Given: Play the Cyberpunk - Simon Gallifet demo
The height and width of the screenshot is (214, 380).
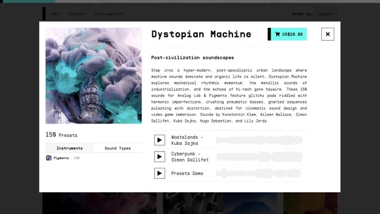Looking at the screenshot, I should (x=159, y=157).
